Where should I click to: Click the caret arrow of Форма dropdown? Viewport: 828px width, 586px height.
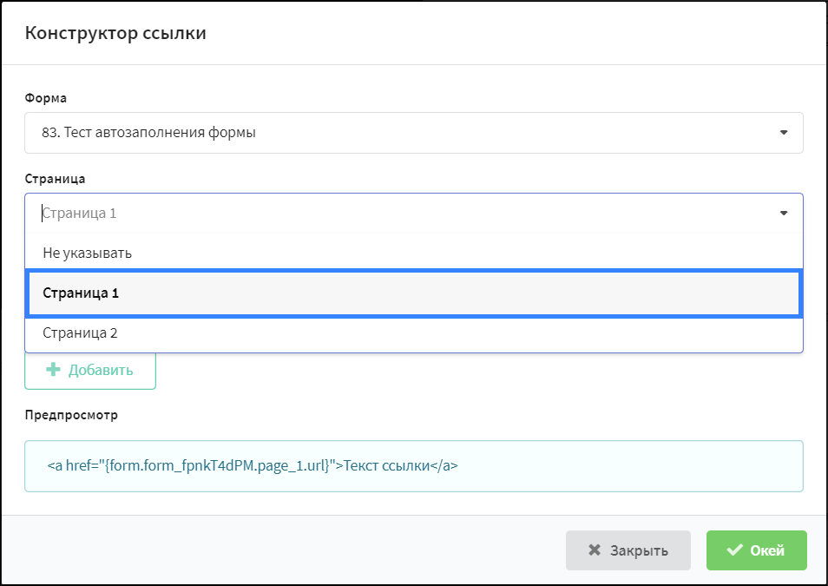click(784, 133)
